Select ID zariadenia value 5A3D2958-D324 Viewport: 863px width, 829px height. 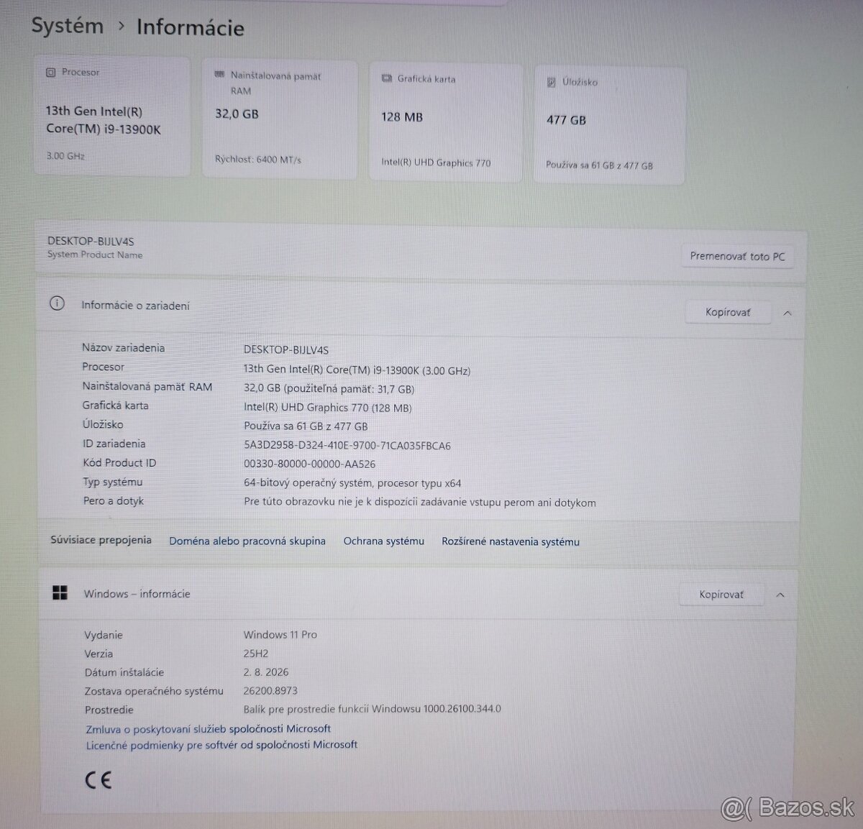click(347, 446)
